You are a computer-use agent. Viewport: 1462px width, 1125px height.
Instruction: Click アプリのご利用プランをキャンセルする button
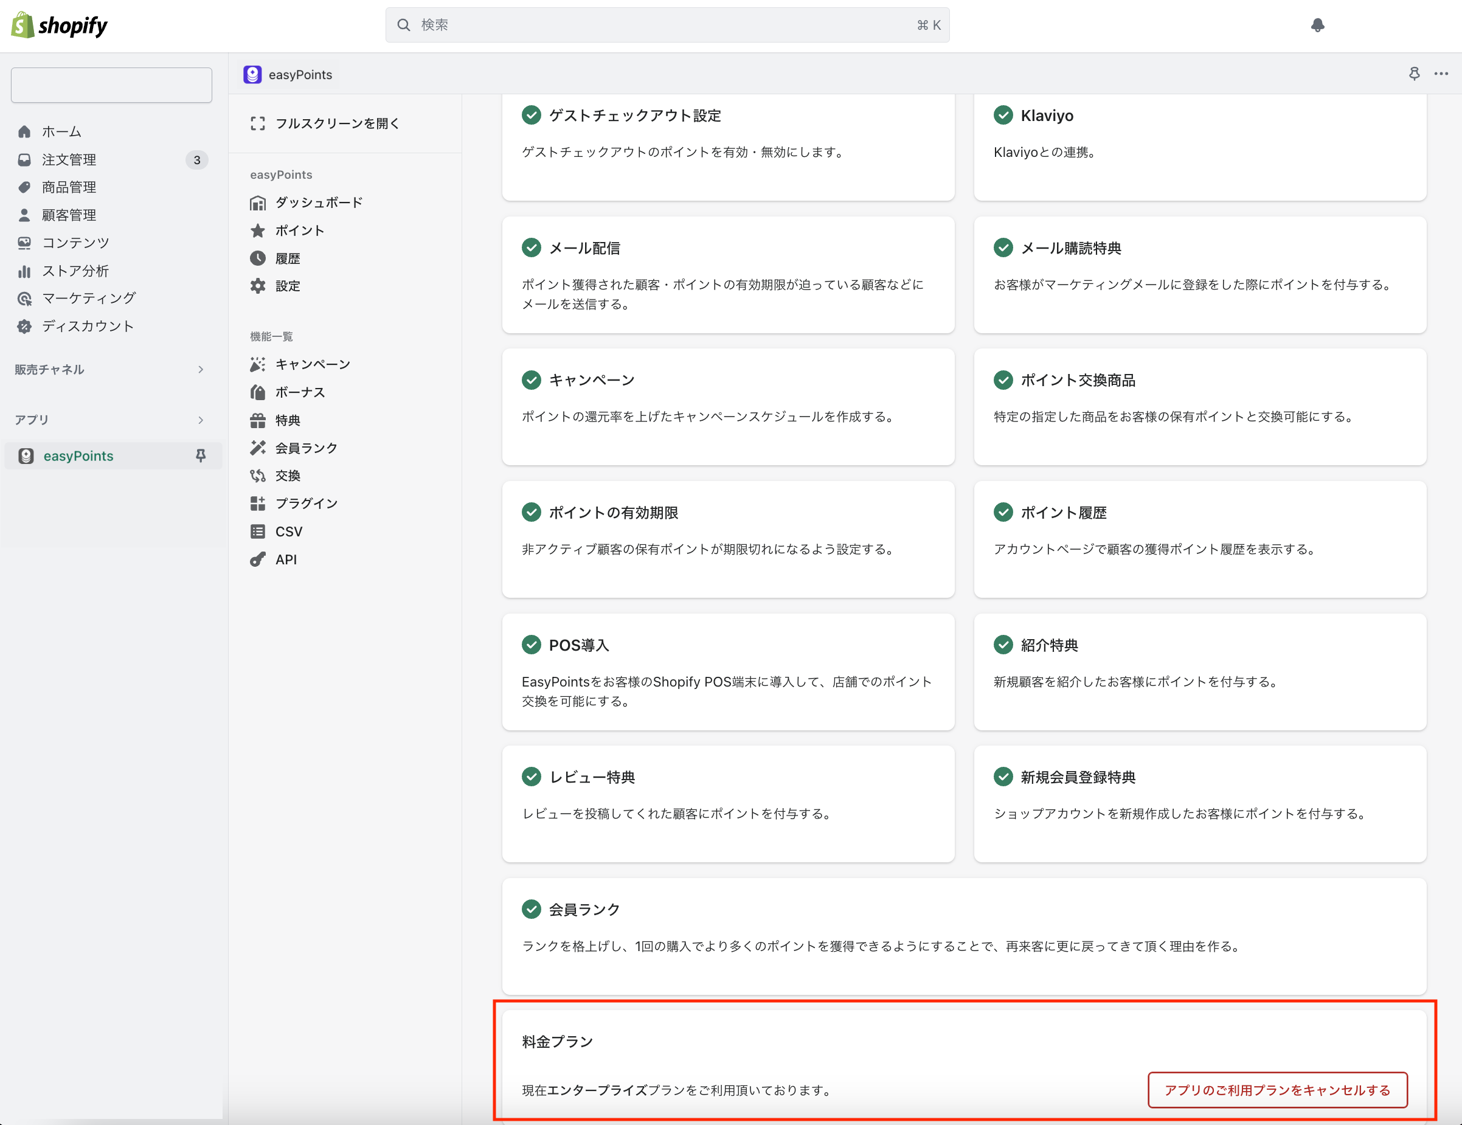click(x=1277, y=1090)
